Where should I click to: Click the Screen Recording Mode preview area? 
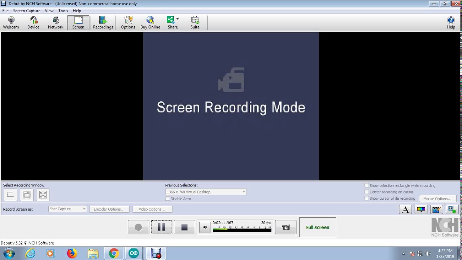[231, 106]
